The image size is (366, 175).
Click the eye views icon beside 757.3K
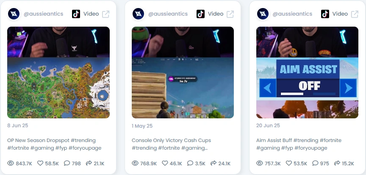point(260,163)
